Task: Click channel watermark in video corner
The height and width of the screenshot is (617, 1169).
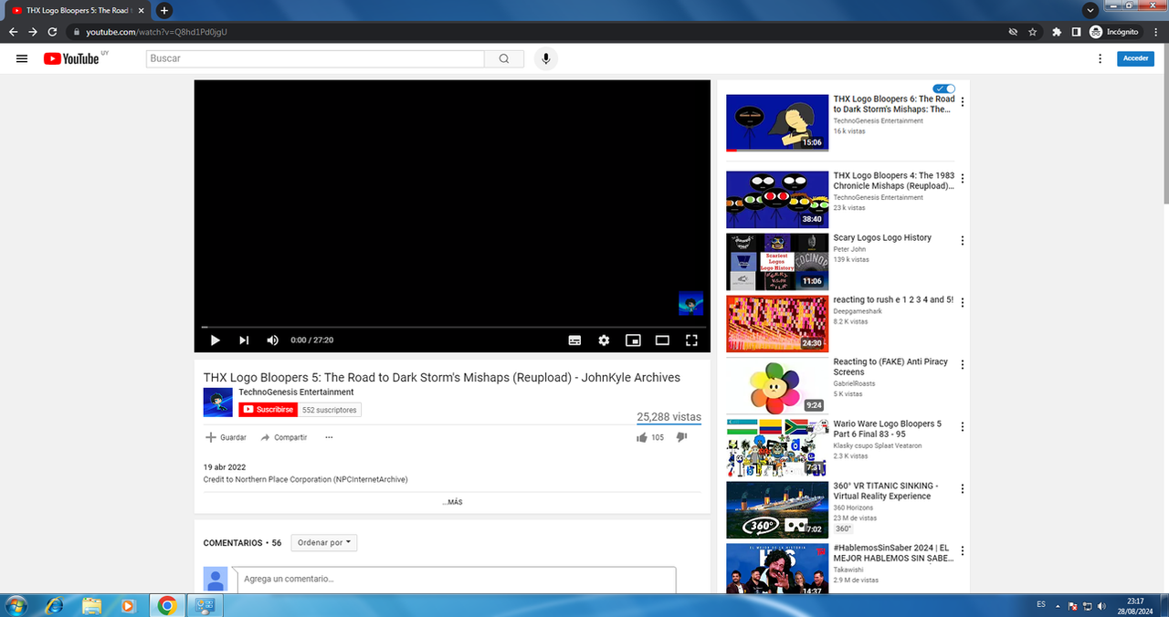Action: (690, 304)
